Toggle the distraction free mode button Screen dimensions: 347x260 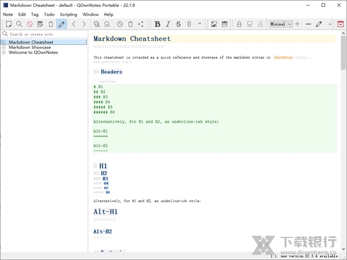[x=341, y=24]
